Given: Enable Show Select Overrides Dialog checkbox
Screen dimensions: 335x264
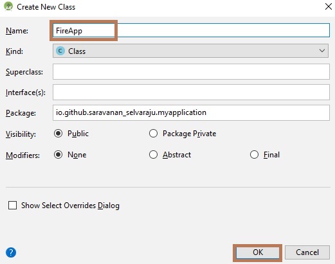Looking at the screenshot, I should pos(12,205).
